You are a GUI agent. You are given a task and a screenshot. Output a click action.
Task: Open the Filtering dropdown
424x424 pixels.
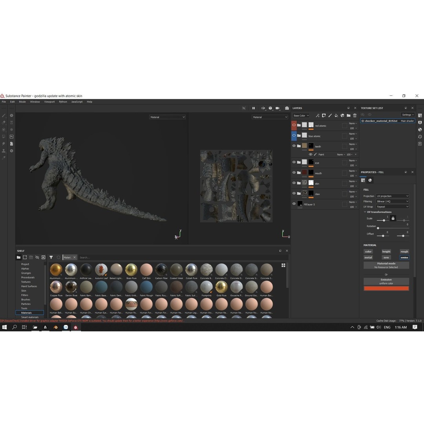[392, 201]
